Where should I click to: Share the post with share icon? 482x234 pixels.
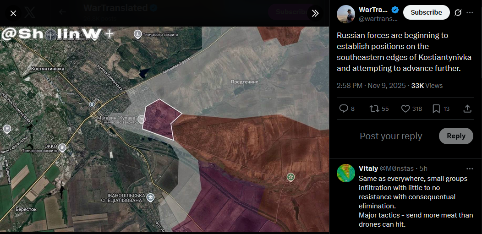467,109
